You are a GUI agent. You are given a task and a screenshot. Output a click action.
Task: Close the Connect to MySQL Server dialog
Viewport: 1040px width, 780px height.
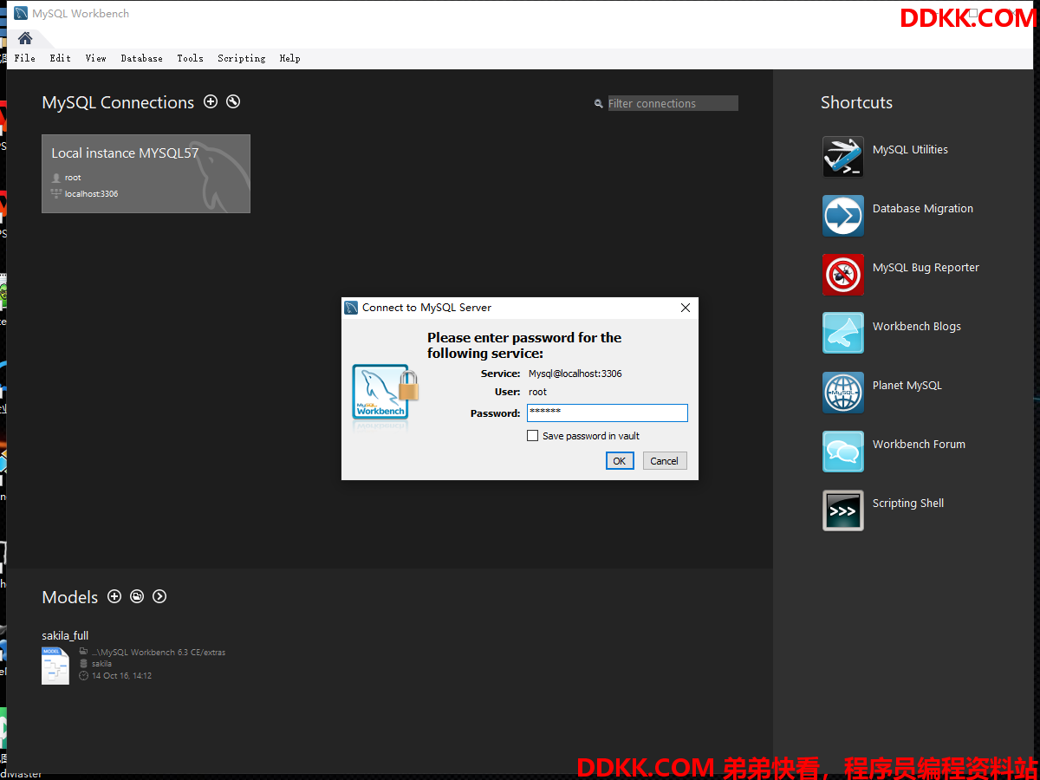pyautogui.click(x=686, y=308)
